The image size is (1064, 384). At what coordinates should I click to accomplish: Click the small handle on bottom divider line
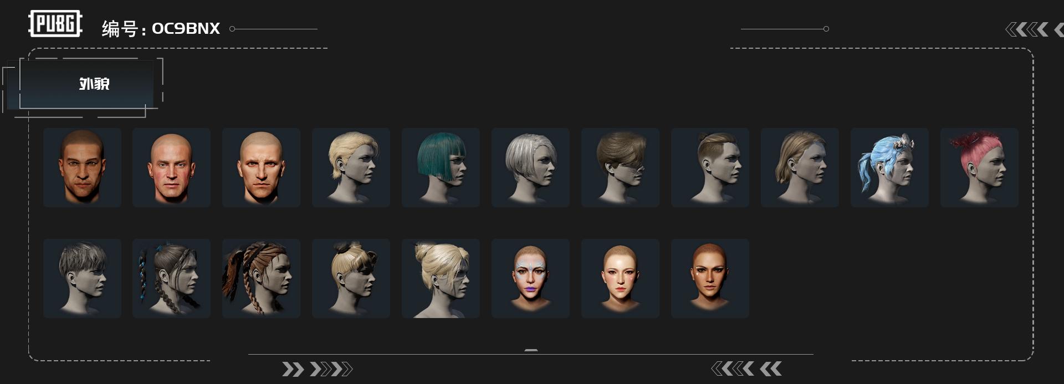pyautogui.click(x=531, y=350)
